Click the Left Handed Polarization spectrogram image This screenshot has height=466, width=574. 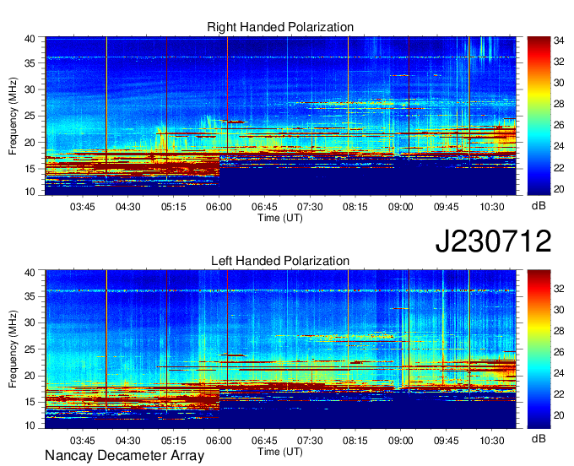pos(280,349)
